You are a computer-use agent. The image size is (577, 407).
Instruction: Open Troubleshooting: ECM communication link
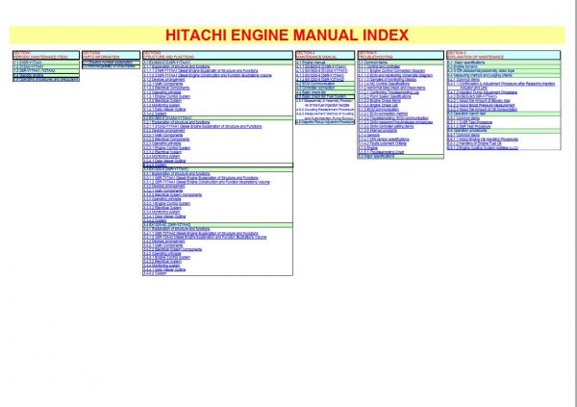point(393,117)
